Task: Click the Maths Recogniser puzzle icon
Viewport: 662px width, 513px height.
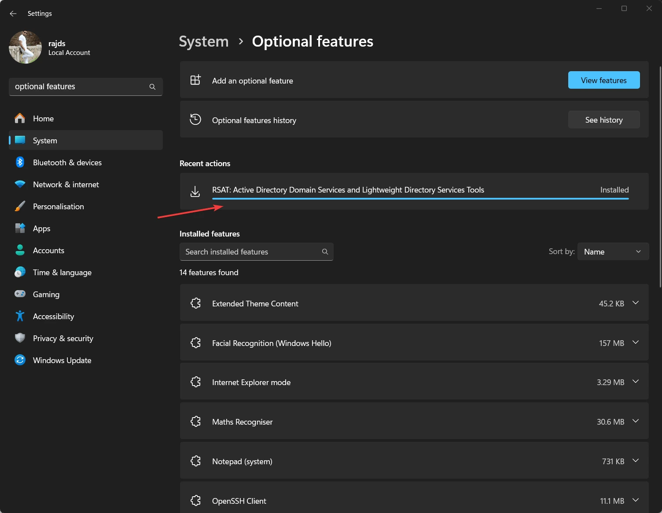Action: (196, 422)
